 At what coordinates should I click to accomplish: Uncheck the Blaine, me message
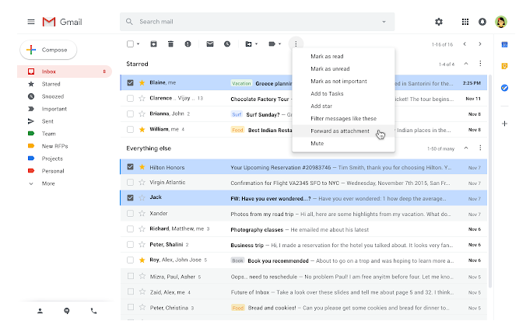[131, 82]
